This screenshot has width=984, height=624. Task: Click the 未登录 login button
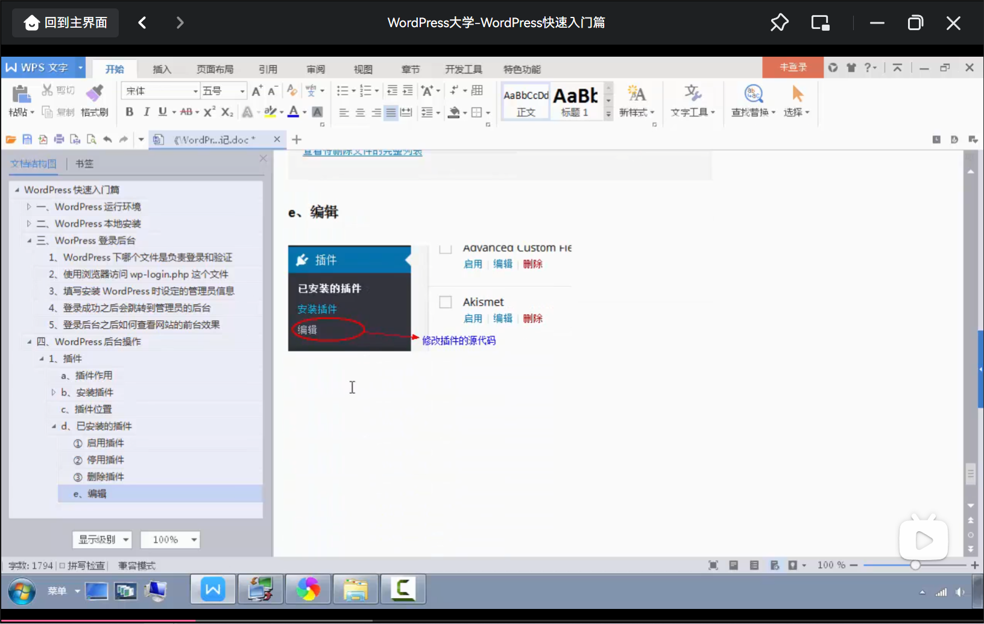pyautogui.click(x=793, y=68)
